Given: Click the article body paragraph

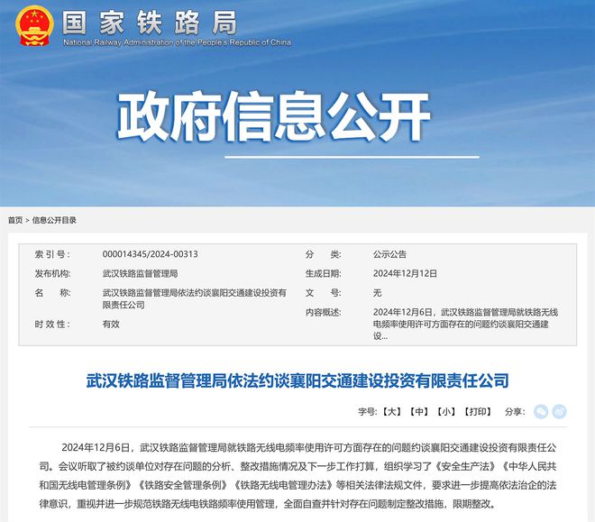Looking at the screenshot, I should (297, 476).
